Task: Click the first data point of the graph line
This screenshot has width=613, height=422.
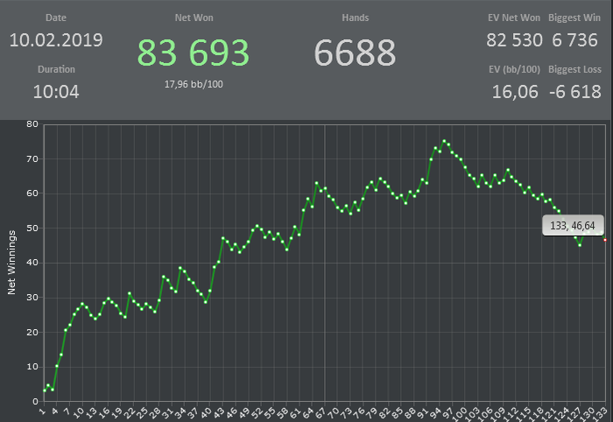Action: tap(44, 390)
